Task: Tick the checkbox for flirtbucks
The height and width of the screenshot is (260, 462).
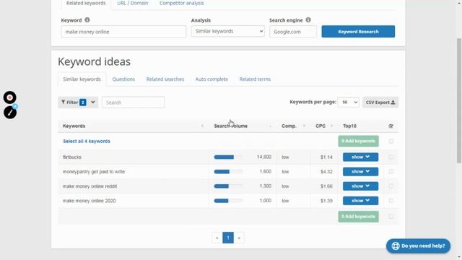Action: coord(391,157)
